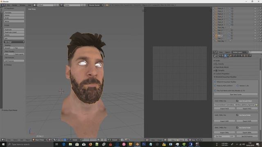Click the Blender icon in Windows taskbar

pos(137,144)
